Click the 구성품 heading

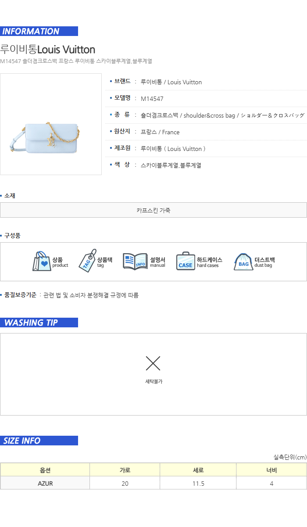click(x=12, y=236)
